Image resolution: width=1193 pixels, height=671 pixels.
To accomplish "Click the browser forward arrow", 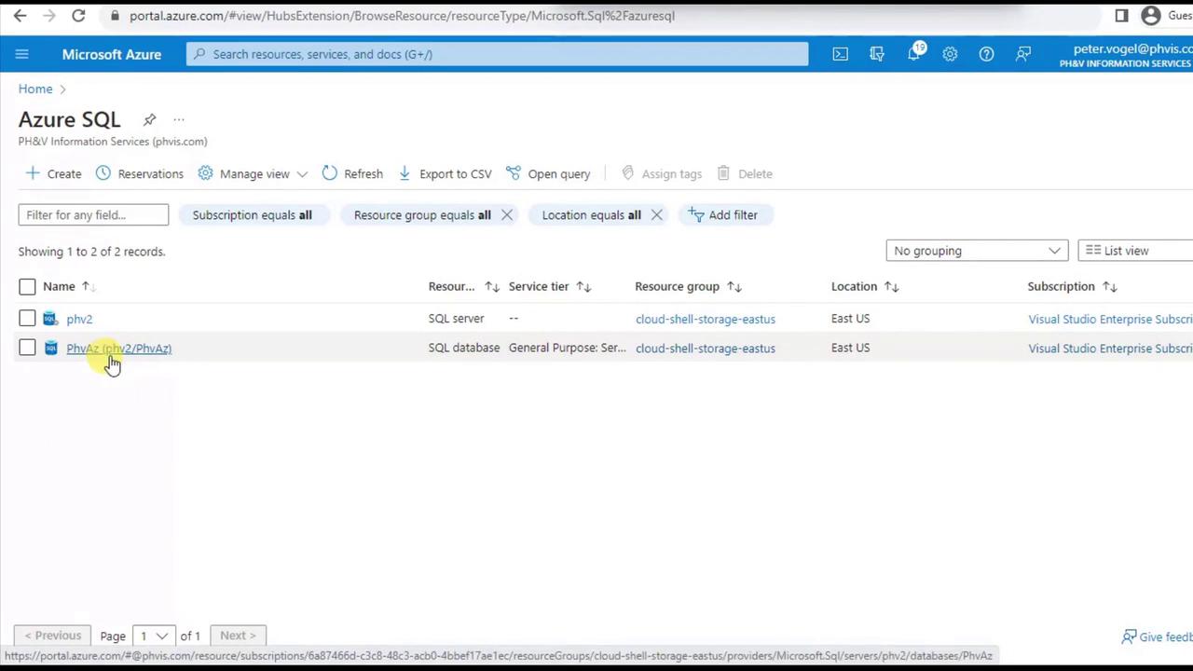I will pyautogui.click(x=49, y=16).
